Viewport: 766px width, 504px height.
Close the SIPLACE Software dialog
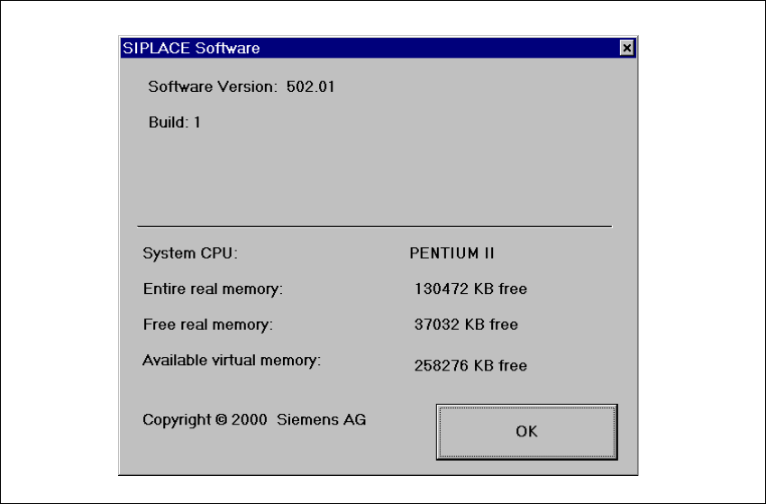pyautogui.click(x=627, y=48)
